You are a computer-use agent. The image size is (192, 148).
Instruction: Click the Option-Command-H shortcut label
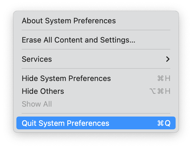(x=160, y=91)
